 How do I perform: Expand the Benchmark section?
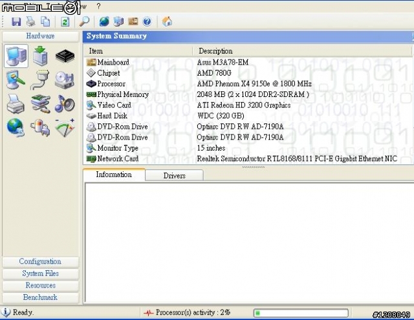click(x=40, y=297)
